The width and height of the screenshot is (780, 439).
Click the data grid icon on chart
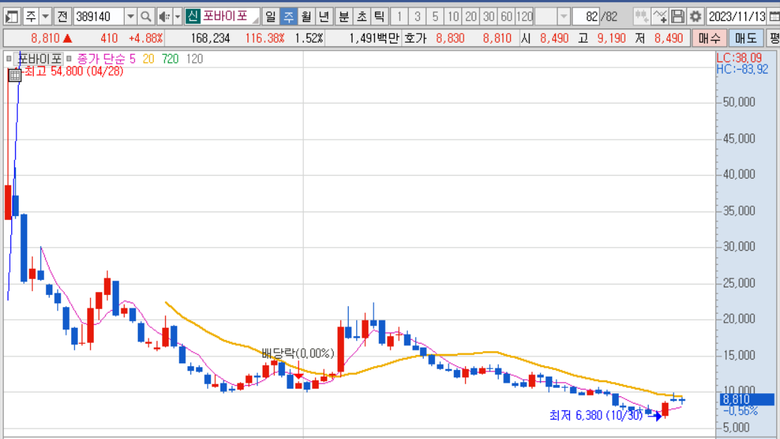click(x=15, y=76)
